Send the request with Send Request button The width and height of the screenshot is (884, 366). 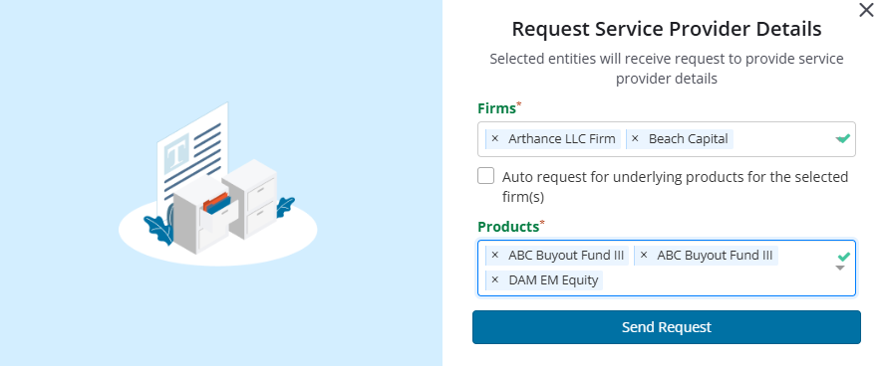(667, 327)
